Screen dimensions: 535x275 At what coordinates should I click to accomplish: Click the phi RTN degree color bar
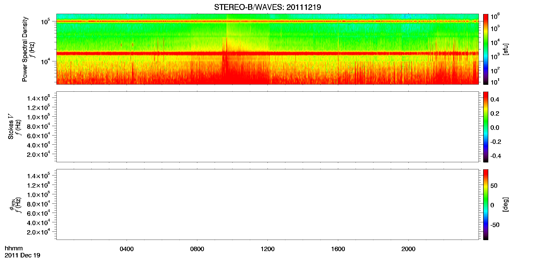click(486, 204)
